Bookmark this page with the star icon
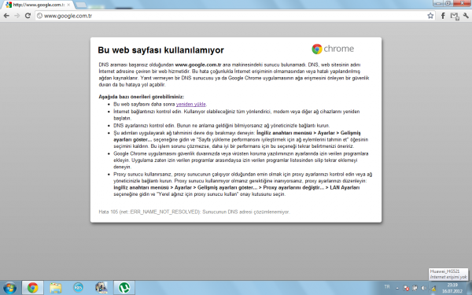Screen dimensions: 472x295 tap(430, 16)
